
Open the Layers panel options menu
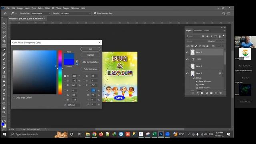coord(224,31)
